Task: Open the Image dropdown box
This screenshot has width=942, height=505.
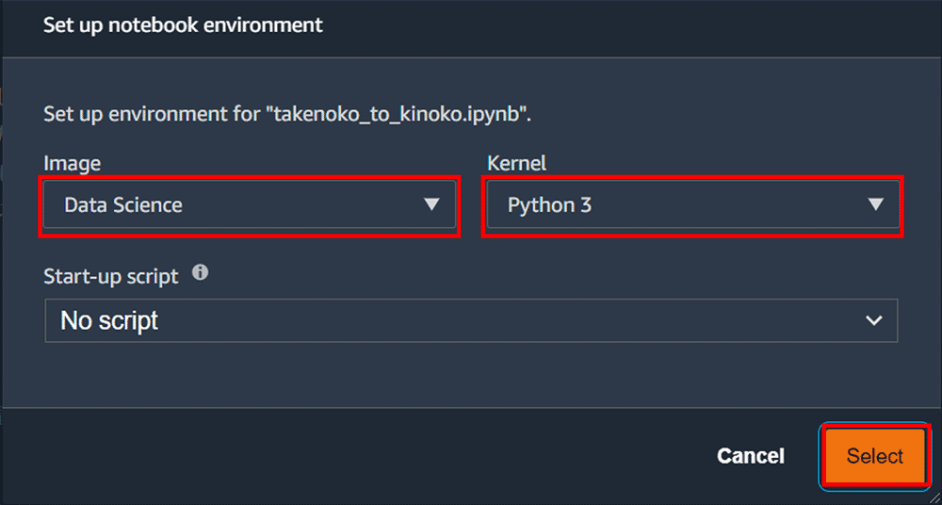Action: tap(250, 204)
